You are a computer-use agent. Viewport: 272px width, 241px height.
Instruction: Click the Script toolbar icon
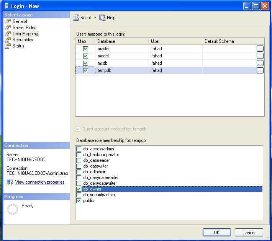point(76,18)
